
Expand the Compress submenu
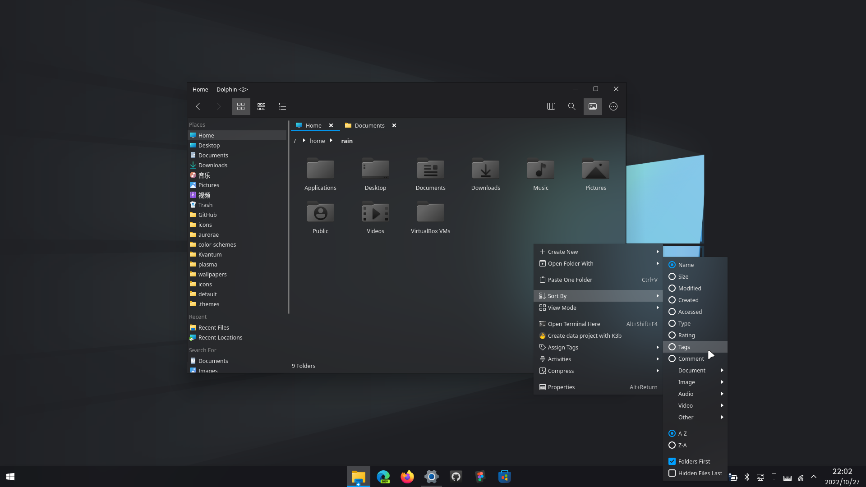click(x=598, y=371)
